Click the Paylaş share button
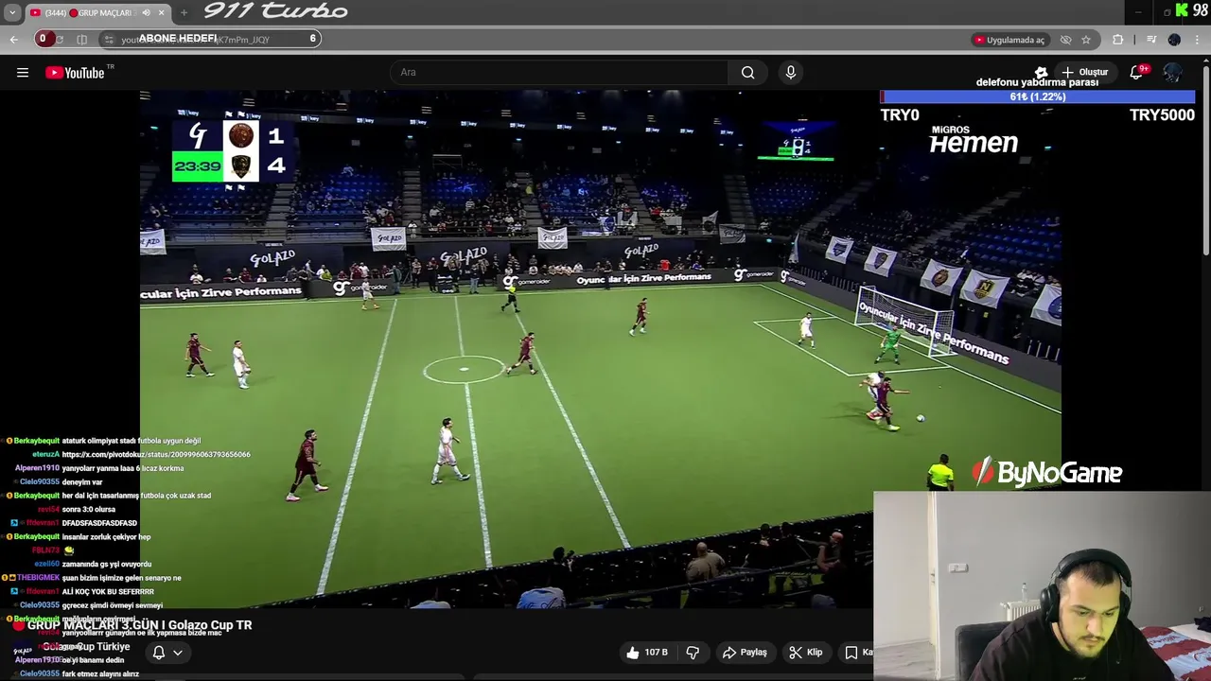 745,652
